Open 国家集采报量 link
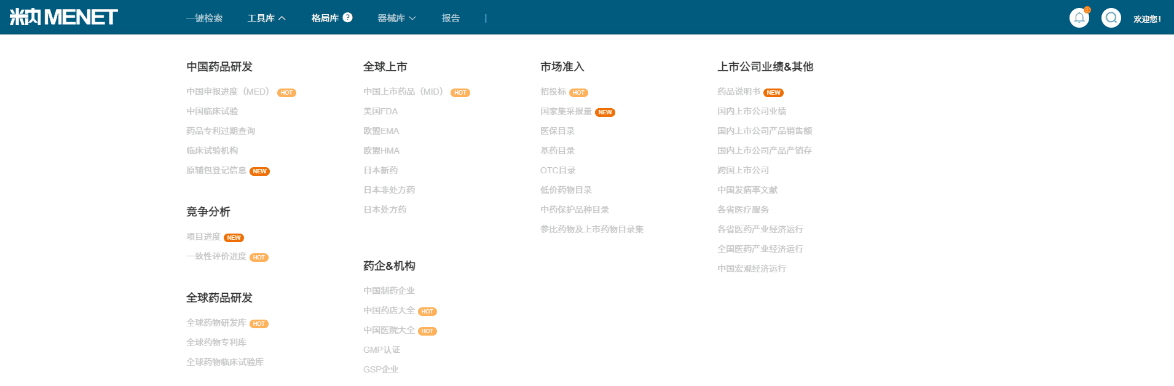 point(566,111)
